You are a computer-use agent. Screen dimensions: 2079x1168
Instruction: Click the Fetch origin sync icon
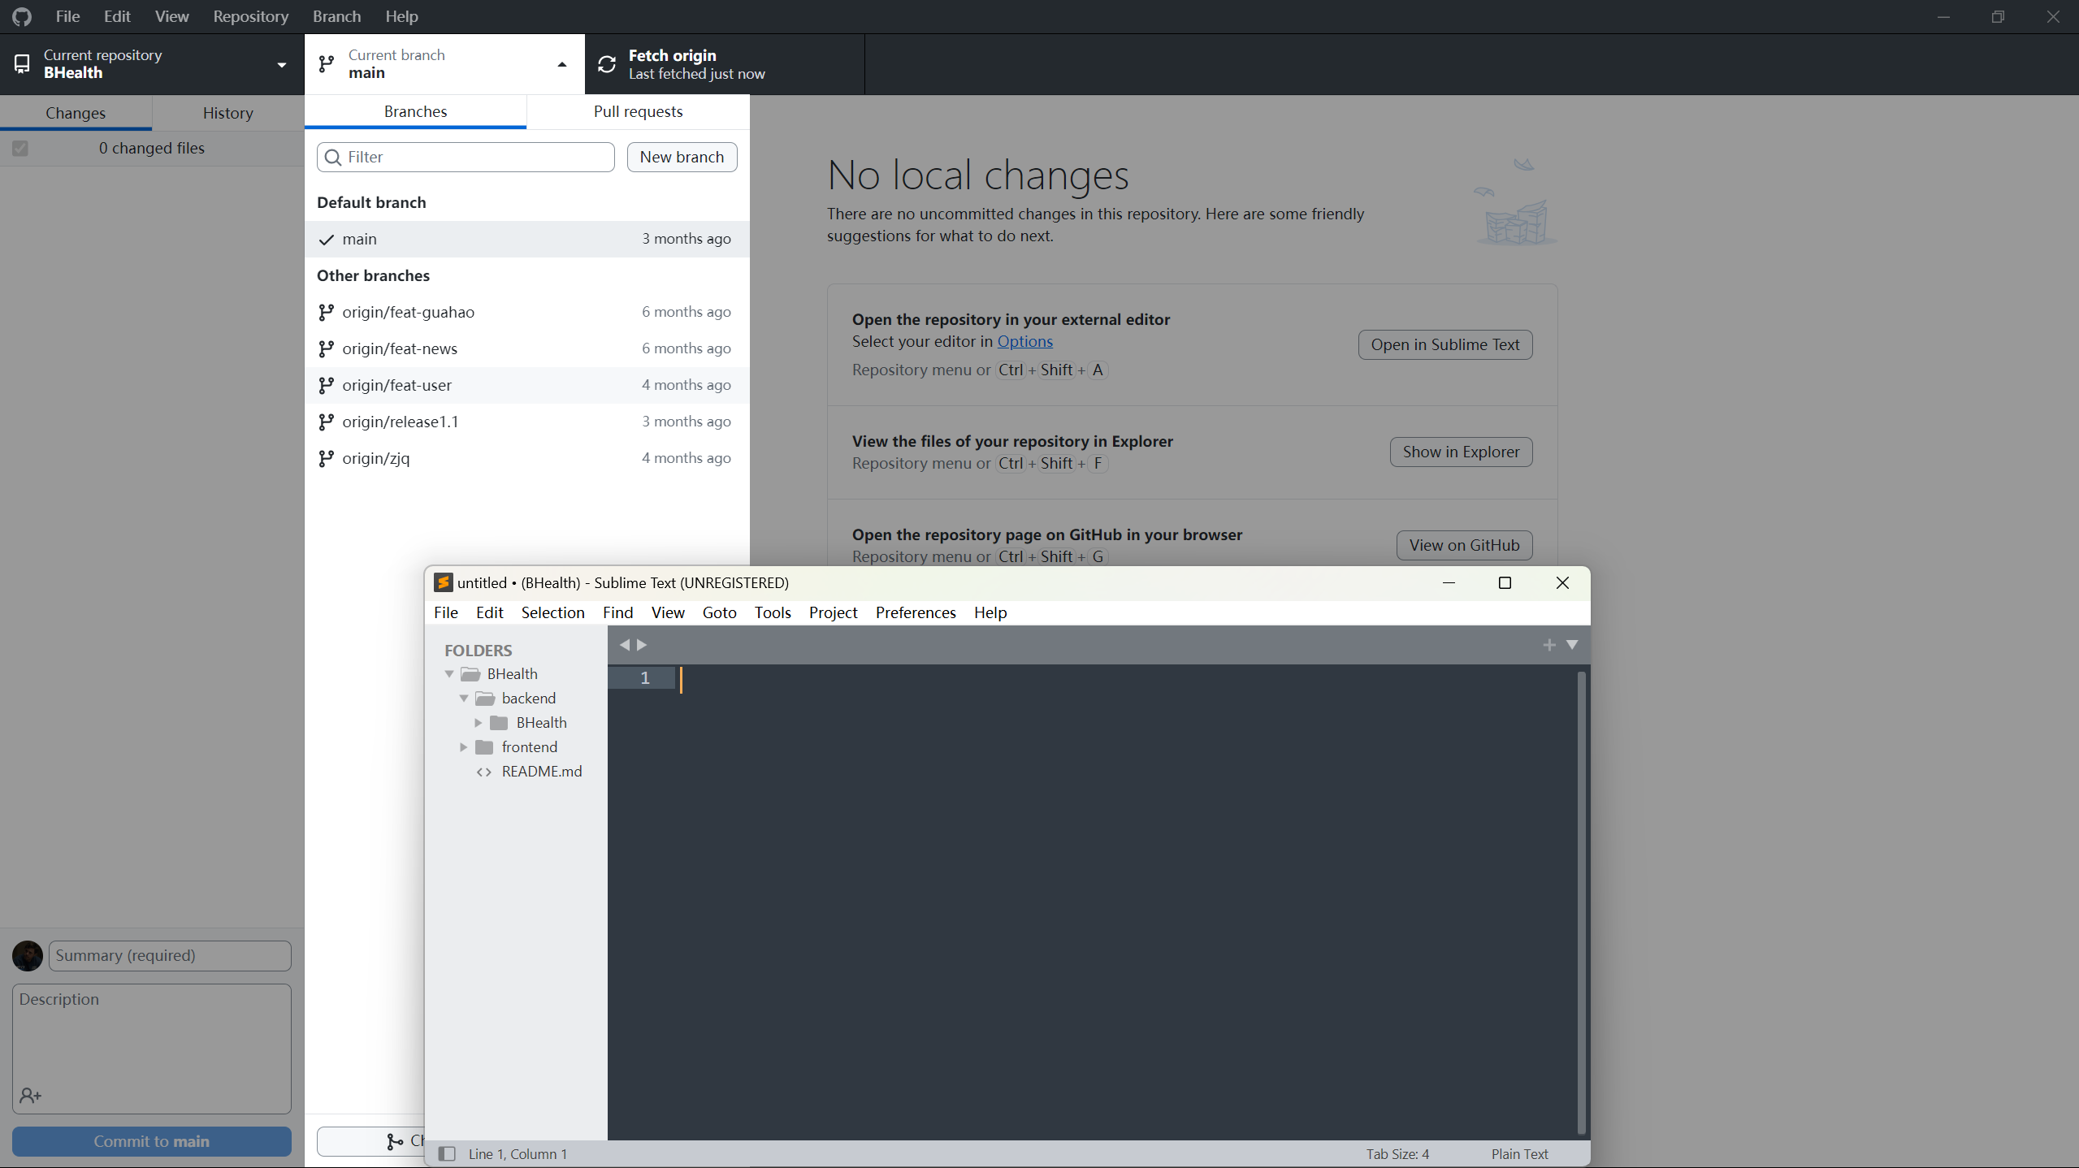(607, 64)
